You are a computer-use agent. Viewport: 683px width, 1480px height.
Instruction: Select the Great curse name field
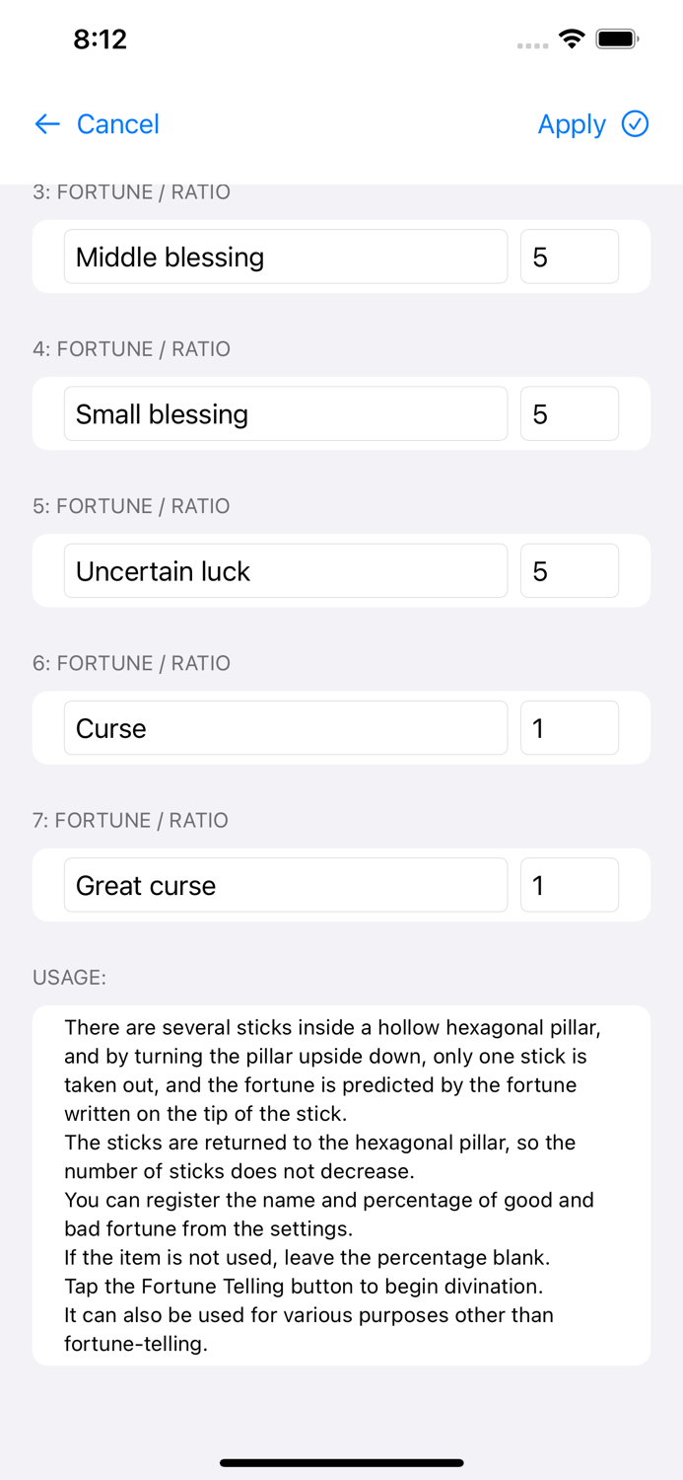tap(285, 885)
